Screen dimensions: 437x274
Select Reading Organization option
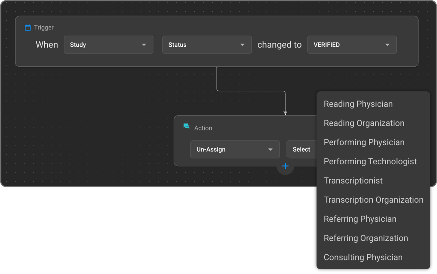click(x=364, y=123)
